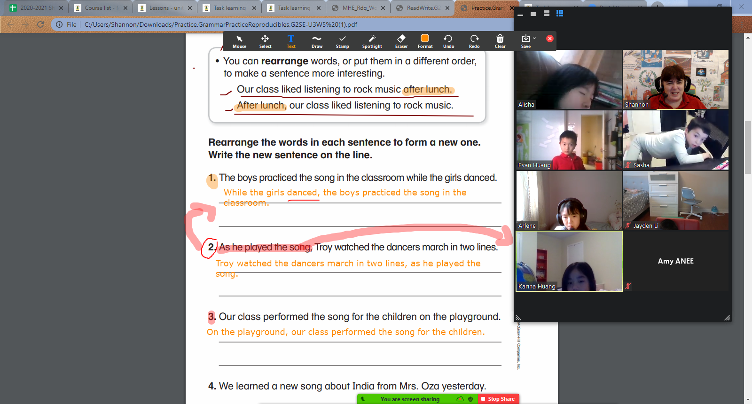Open the Stamp annotation tool
Viewport: 752px width, 404px height.
point(342,41)
